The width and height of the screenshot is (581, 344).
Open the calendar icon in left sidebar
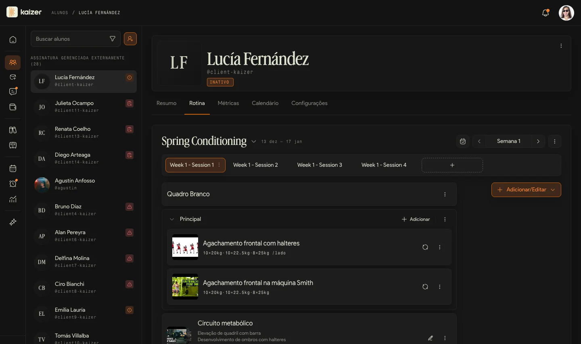point(13,168)
